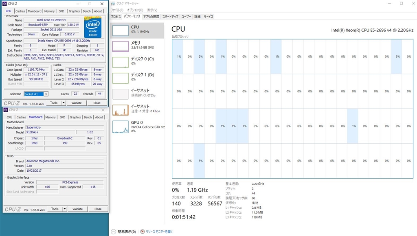Click motherboard Model field X10DAL-i
This screenshot has width=417, height=236.
click(x=50, y=132)
